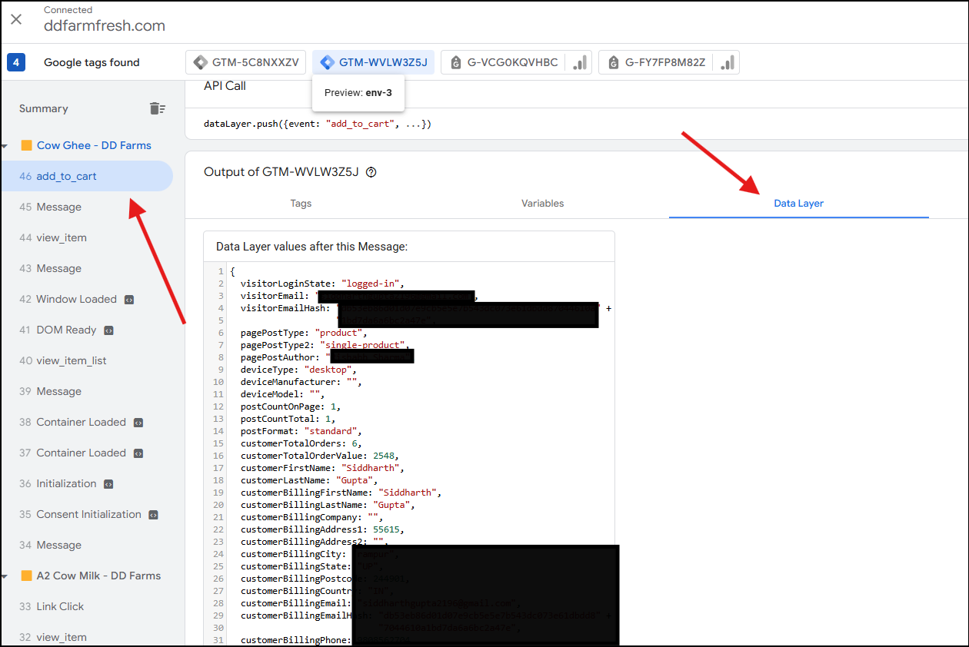
Task: Click the API badge beside 37 Container Loaded
Action: (138, 453)
